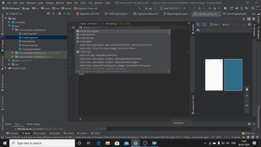
Task: Click the Debug app bug icon
Action: (x=199, y=8)
